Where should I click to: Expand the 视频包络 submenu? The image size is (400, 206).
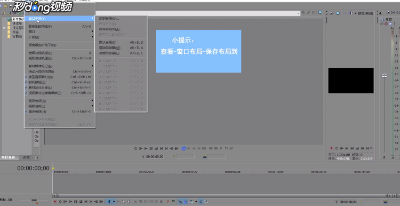60,106
